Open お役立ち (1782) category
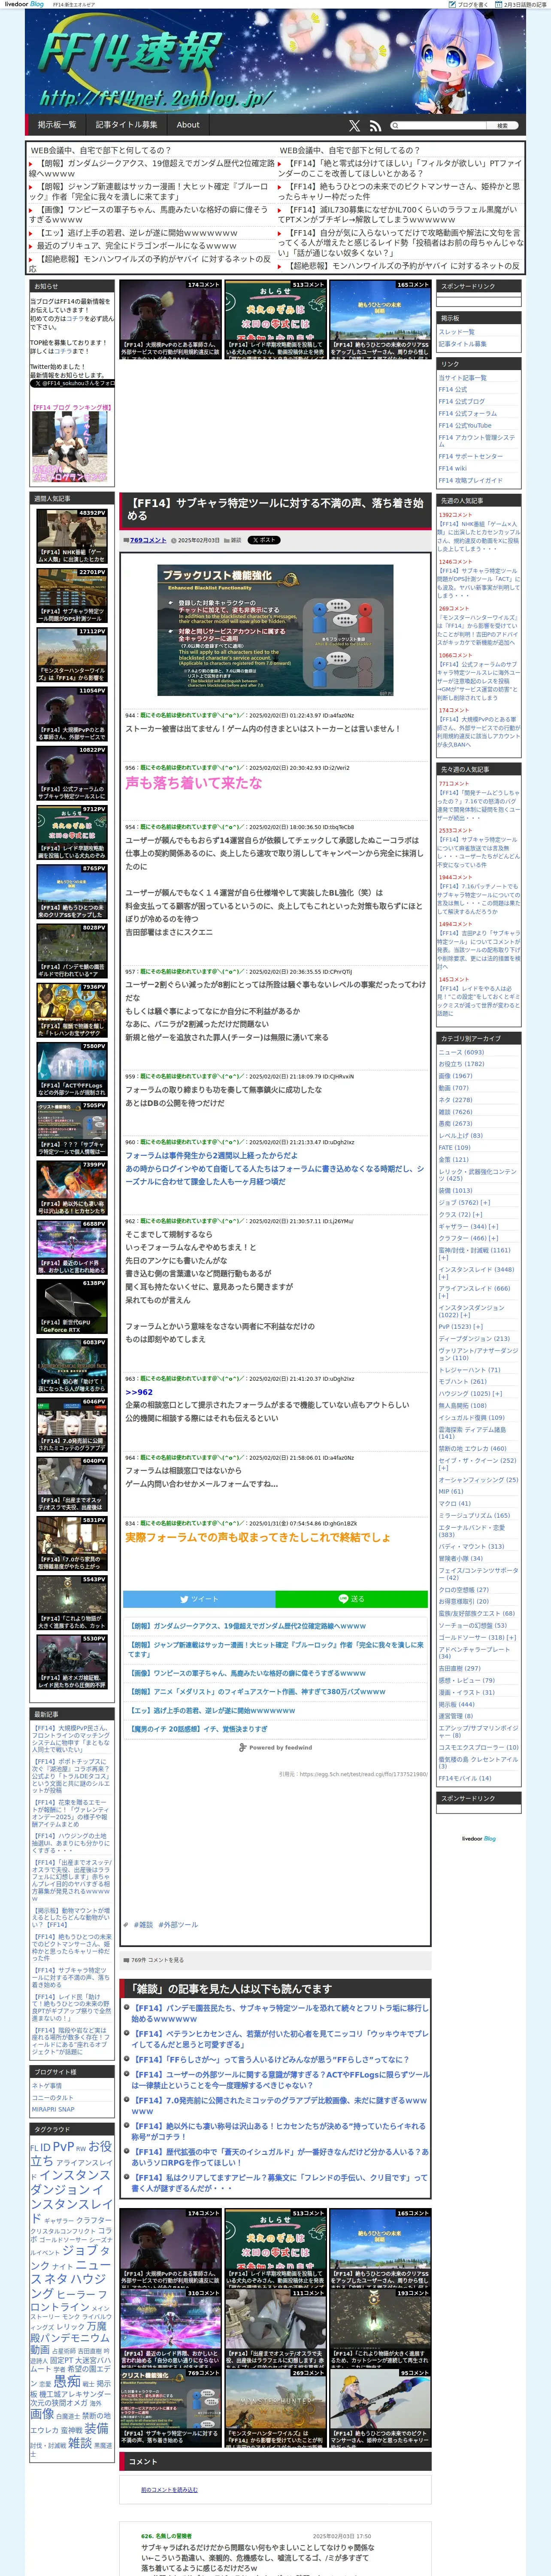Viewport: 551px width, 2576px height. [461, 1064]
